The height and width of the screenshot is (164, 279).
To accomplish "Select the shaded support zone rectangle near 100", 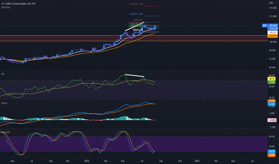I will pyautogui.click(x=134, y=38).
